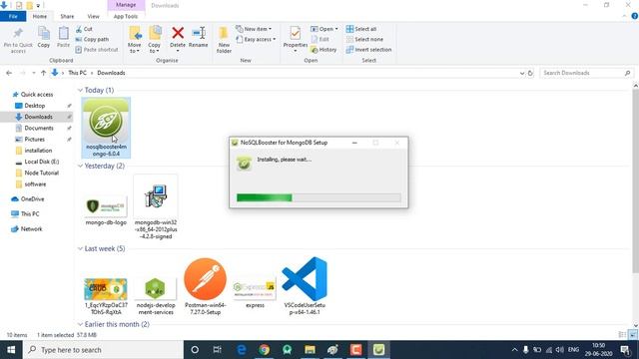Viewport: 639px width, 359px height.
Task: Click the Rename ribbon icon
Action: [x=199, y=38]
